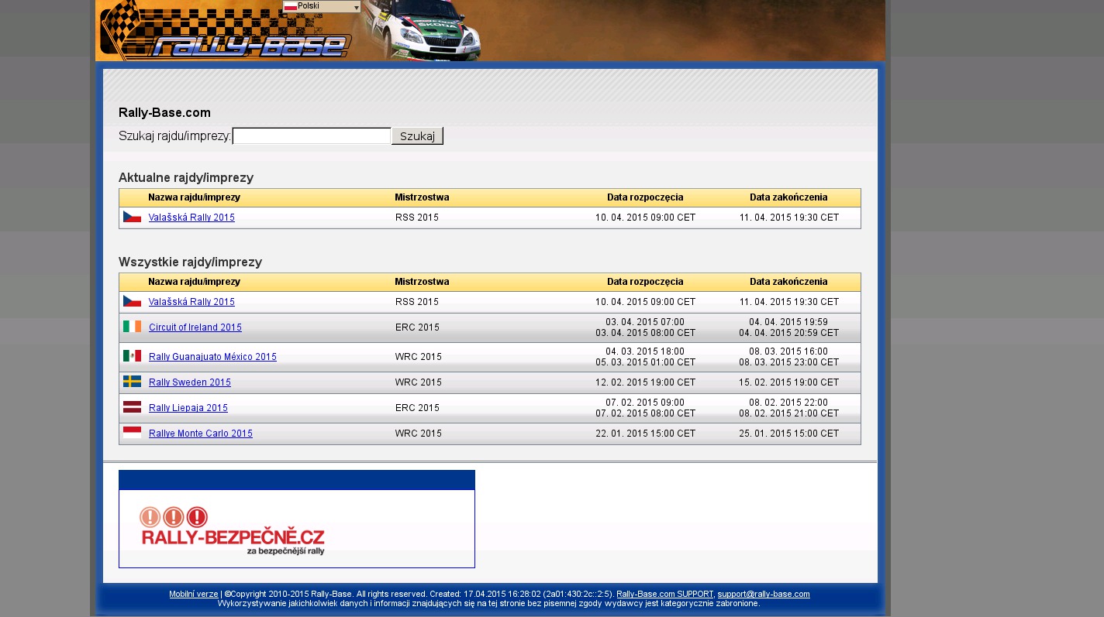Click Rally-Base.com SUPPORT footer link

tap(664, 595)
